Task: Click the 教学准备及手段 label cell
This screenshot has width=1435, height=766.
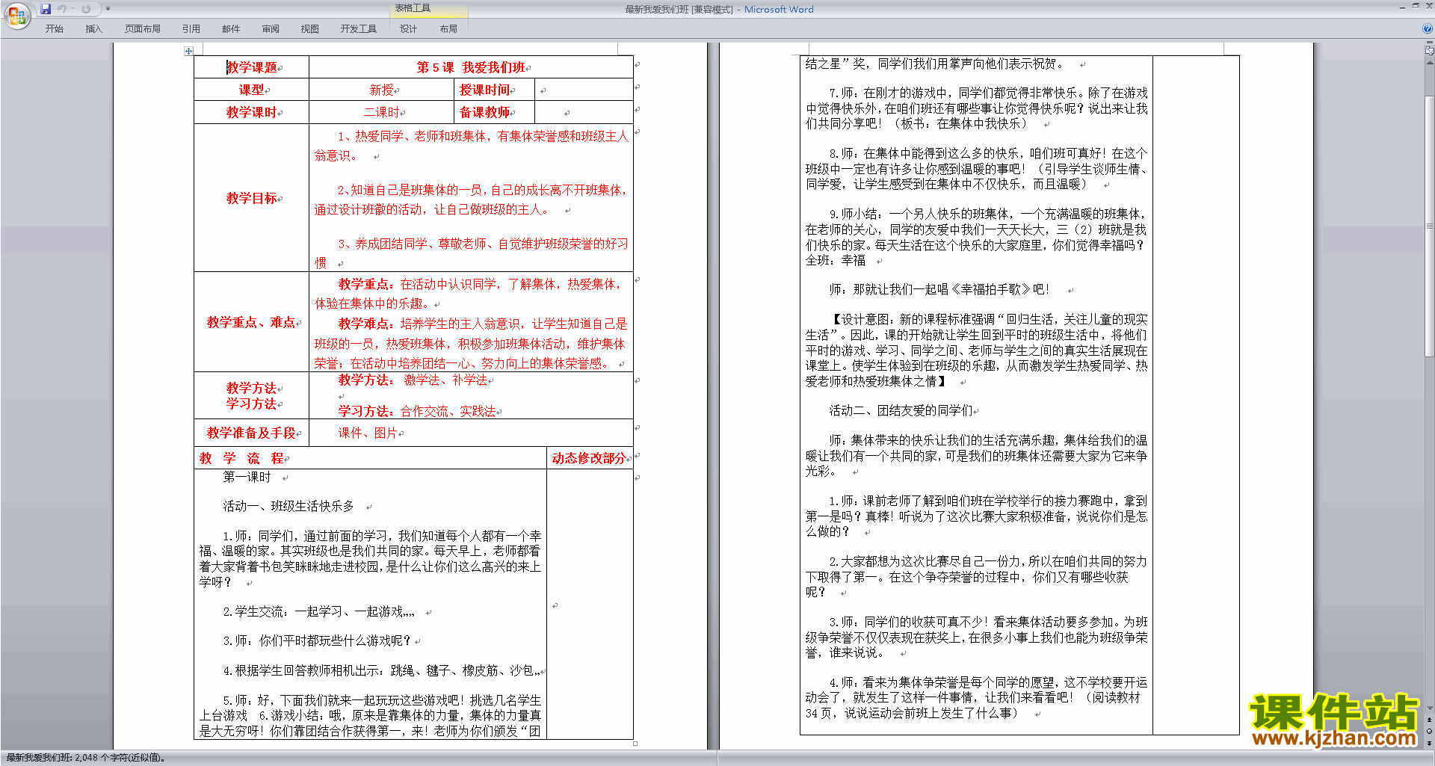Action: [252, 433]
